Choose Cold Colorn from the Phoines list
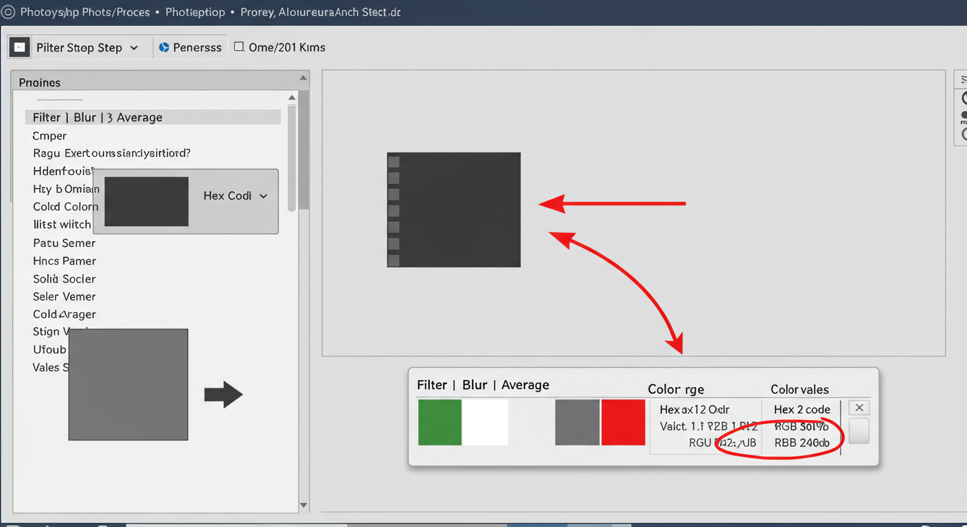The height and width of the screenshot is (527, 967). tap(65, 207)
